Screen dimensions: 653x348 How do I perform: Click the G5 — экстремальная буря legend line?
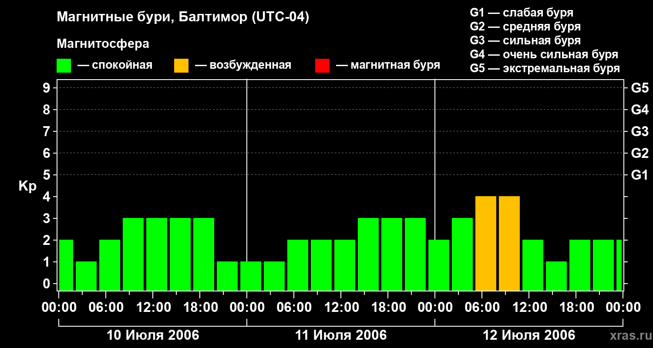pos(545,68)
